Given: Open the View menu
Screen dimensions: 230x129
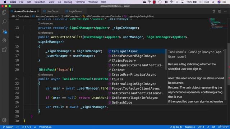Looking at the screenshot, I should [51, 2].
